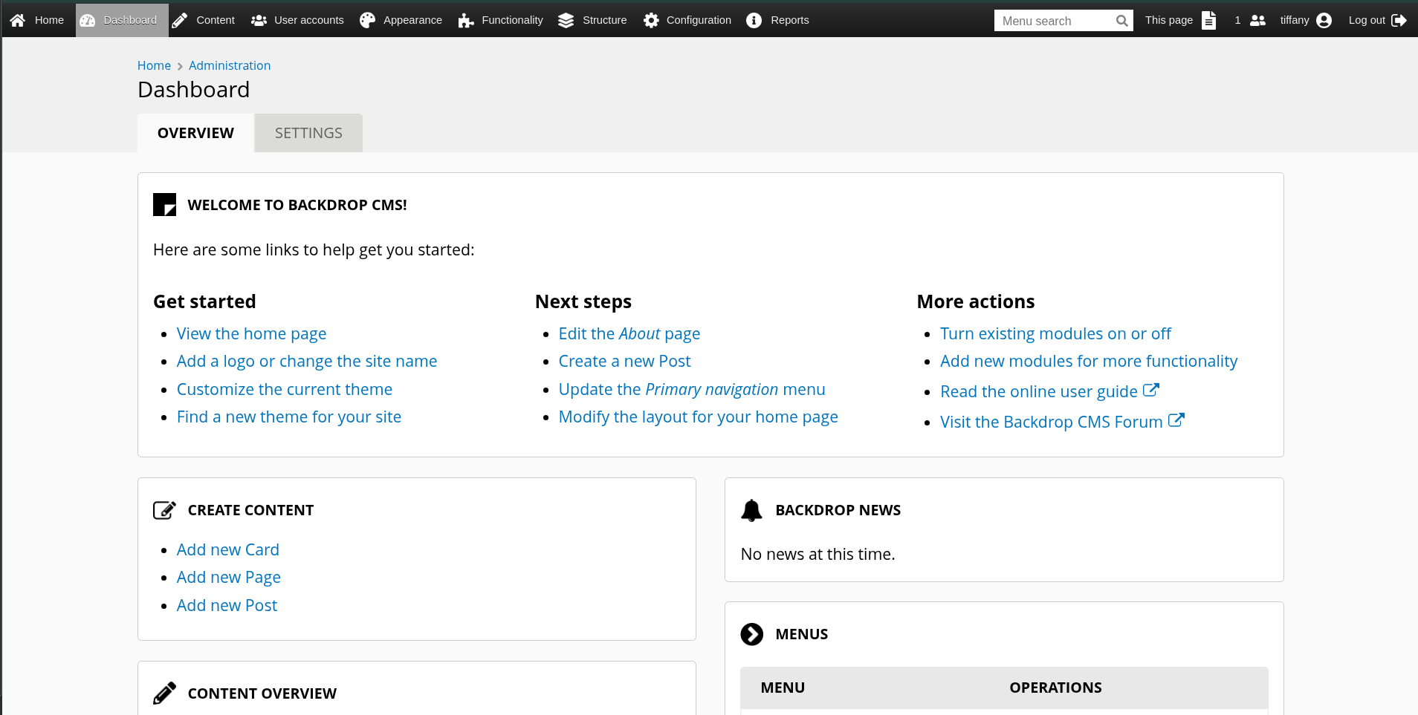Open Add a logo or change site name
The image size is (1418, 715).
click(x=307, y=362)
